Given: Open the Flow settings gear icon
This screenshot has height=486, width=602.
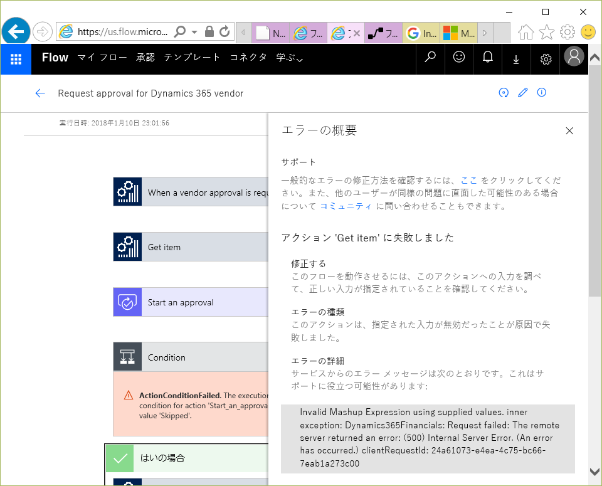Looking at the screenshot, I should tap(546, 59).
